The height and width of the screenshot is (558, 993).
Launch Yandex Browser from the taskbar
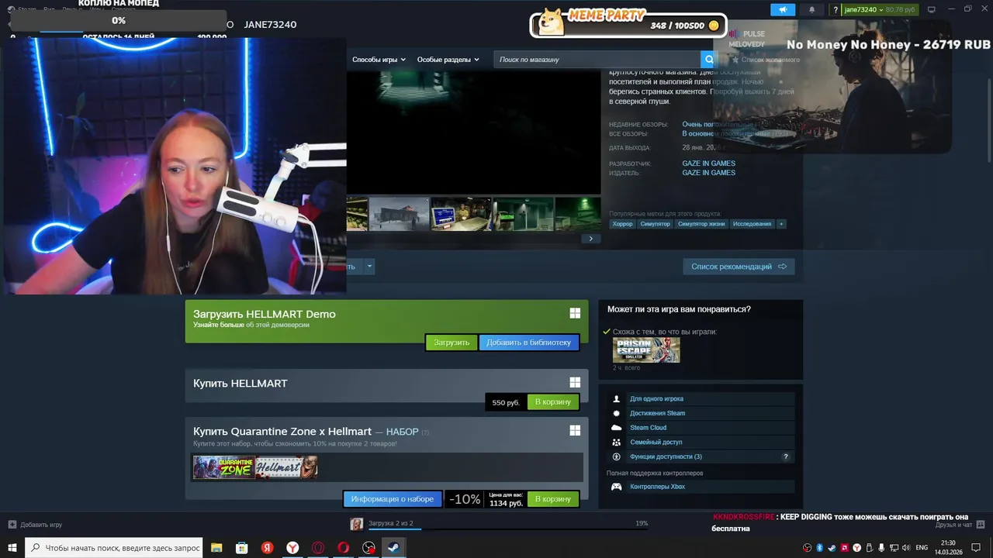292,548
